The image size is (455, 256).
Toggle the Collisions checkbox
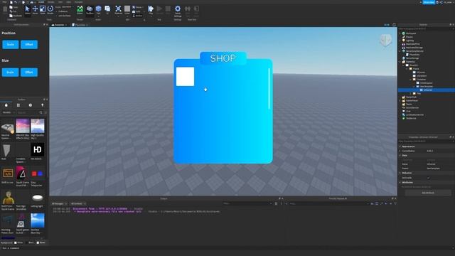tap(57, 11)
